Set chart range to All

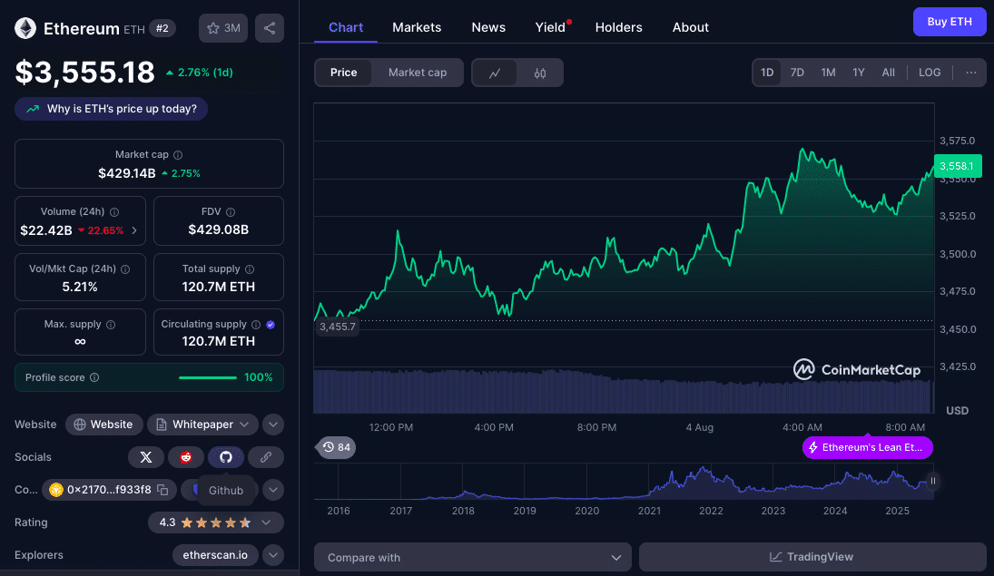(x=888, y=73)
